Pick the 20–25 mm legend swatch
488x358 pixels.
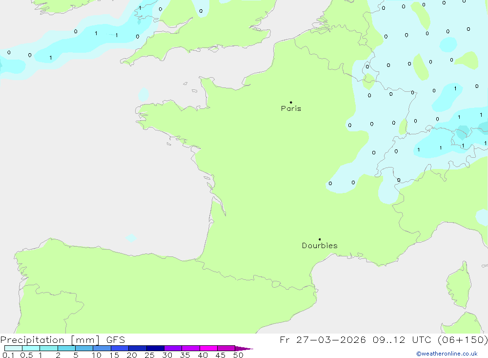(x=137, y=348)
